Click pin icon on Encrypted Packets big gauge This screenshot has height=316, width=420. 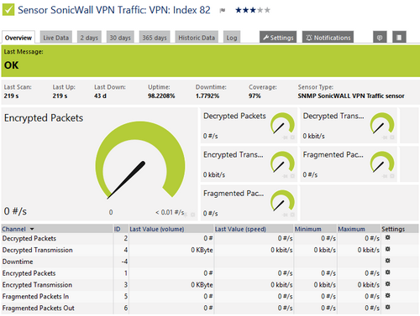click(186, 215)
